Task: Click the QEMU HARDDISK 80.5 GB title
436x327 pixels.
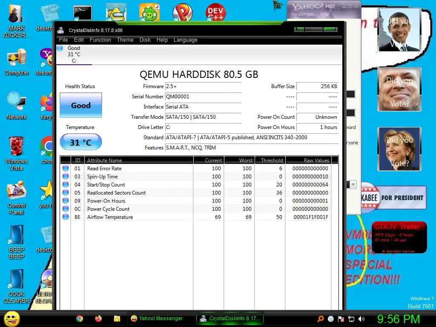Action: coord(199,74)
